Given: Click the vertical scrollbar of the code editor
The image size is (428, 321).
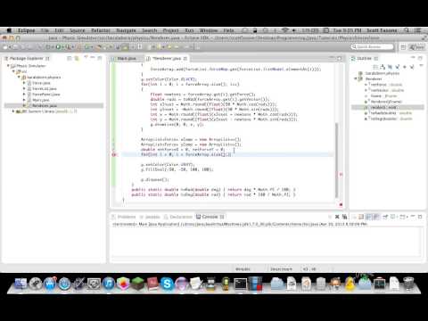Looking at the screenshot, I should [x=336, y=160].
